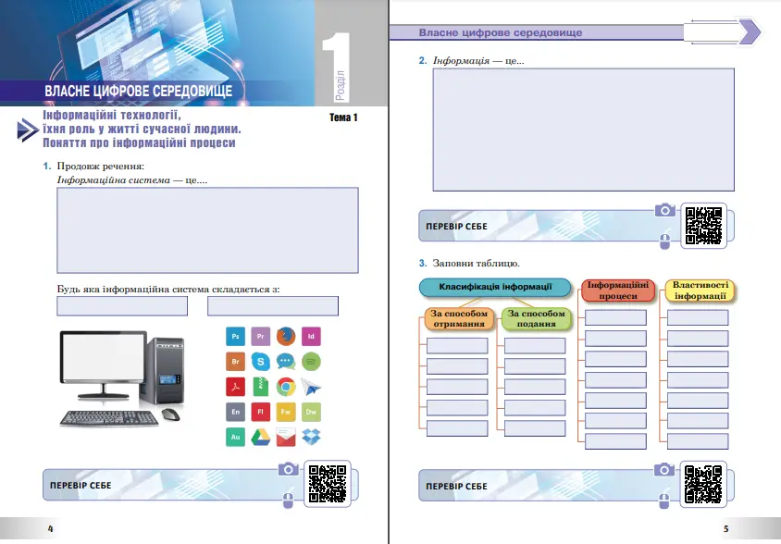Click the Dropbox icon
This screenshot has width=781, height=544.
[312, 436]
